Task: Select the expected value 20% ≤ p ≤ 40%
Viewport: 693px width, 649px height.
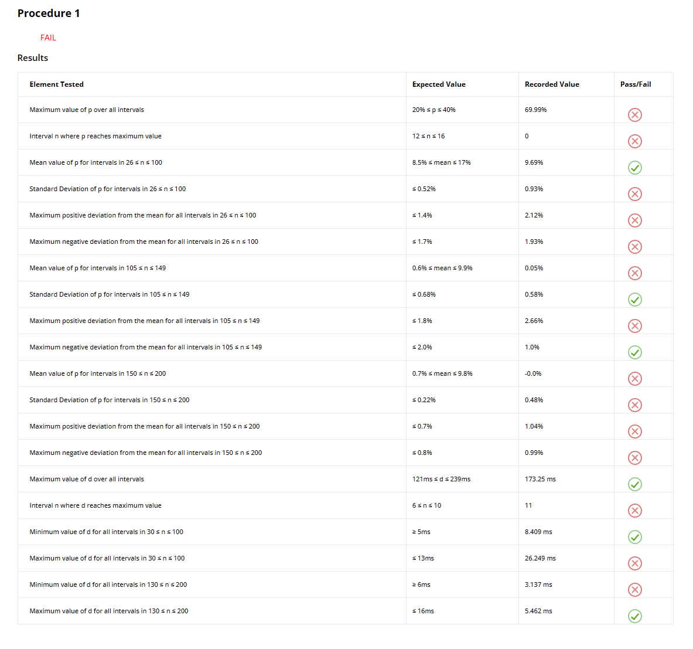Action: pyautogui.click(x=434, y=110)
